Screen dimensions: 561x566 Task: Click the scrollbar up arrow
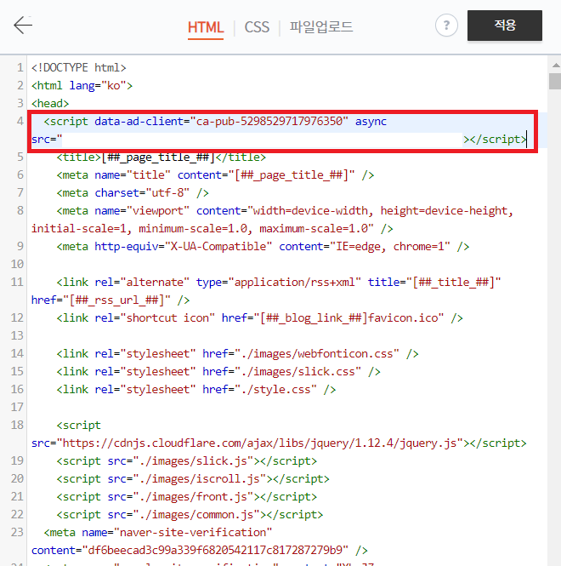point(556,66)
